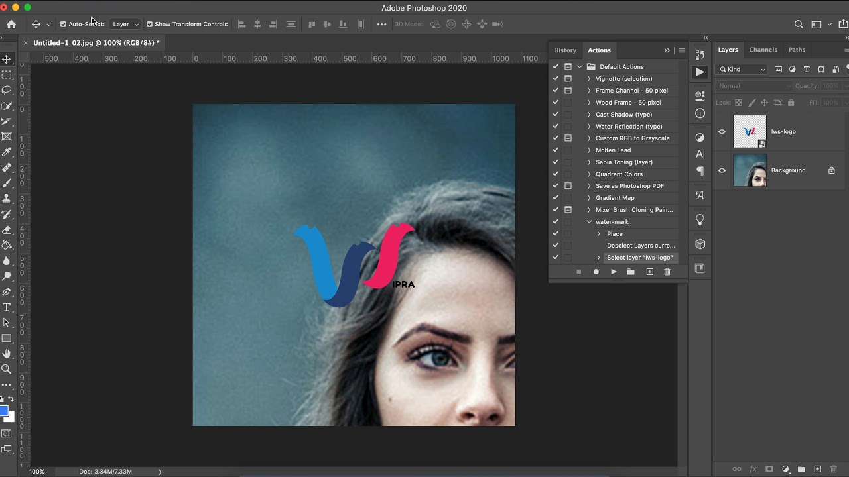
Task: Select the Eraser tool
Action: coord(7,230)
